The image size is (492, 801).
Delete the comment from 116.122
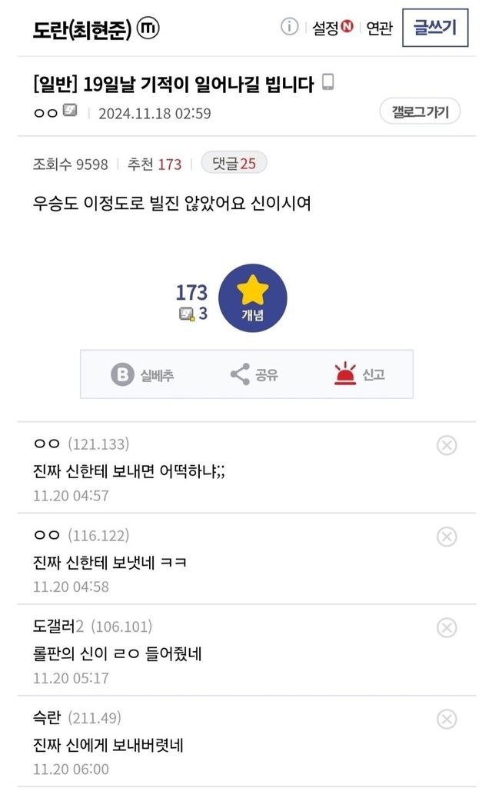point(447,537)
